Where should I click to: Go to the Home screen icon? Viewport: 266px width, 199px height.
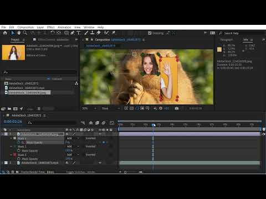[x=5, y=33]
